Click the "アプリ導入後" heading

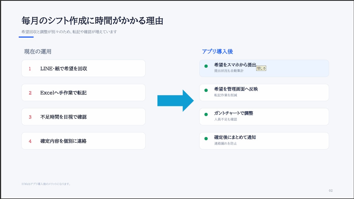coord(217,51)
